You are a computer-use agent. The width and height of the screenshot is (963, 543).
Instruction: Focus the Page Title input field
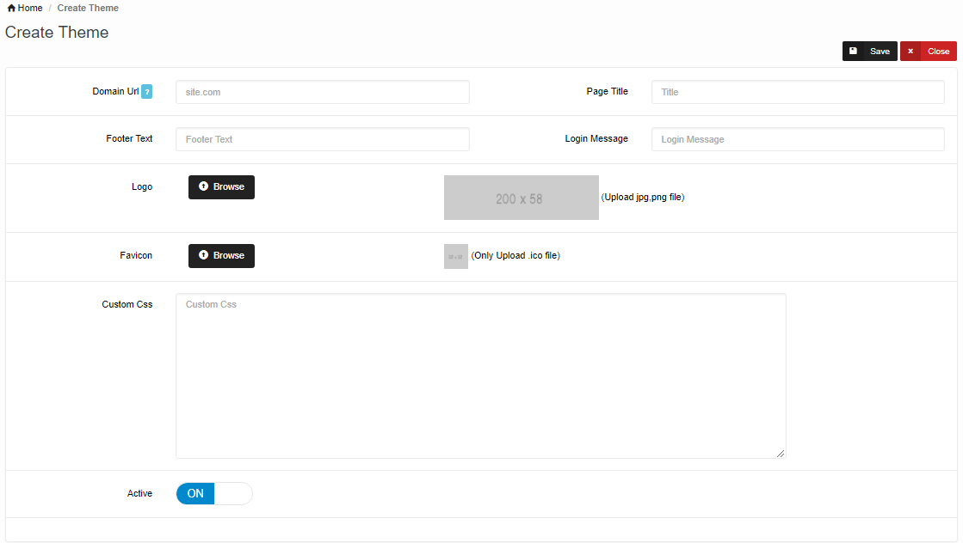click(797, 92)
